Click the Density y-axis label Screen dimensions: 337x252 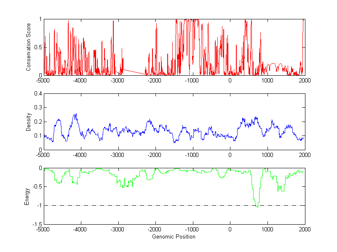tap(29, 122)
